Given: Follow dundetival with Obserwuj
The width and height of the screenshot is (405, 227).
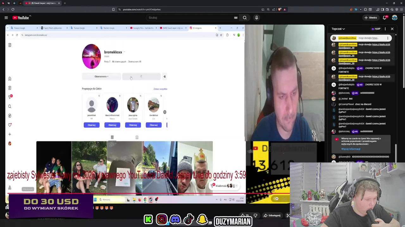Looking at the screenshot, I should (153, 125).
